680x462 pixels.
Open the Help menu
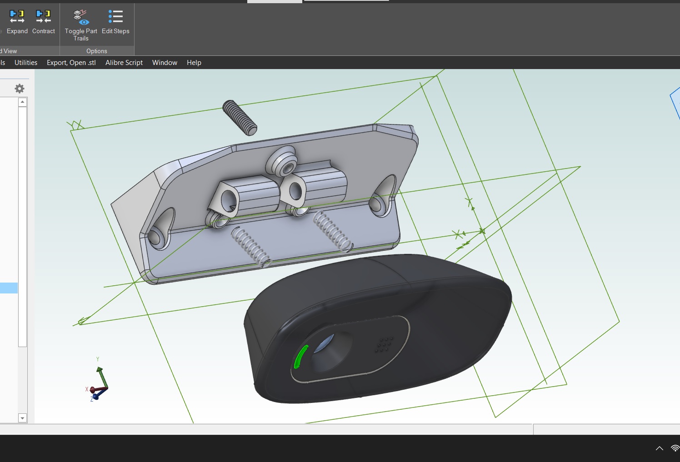[x=194, y=63]
